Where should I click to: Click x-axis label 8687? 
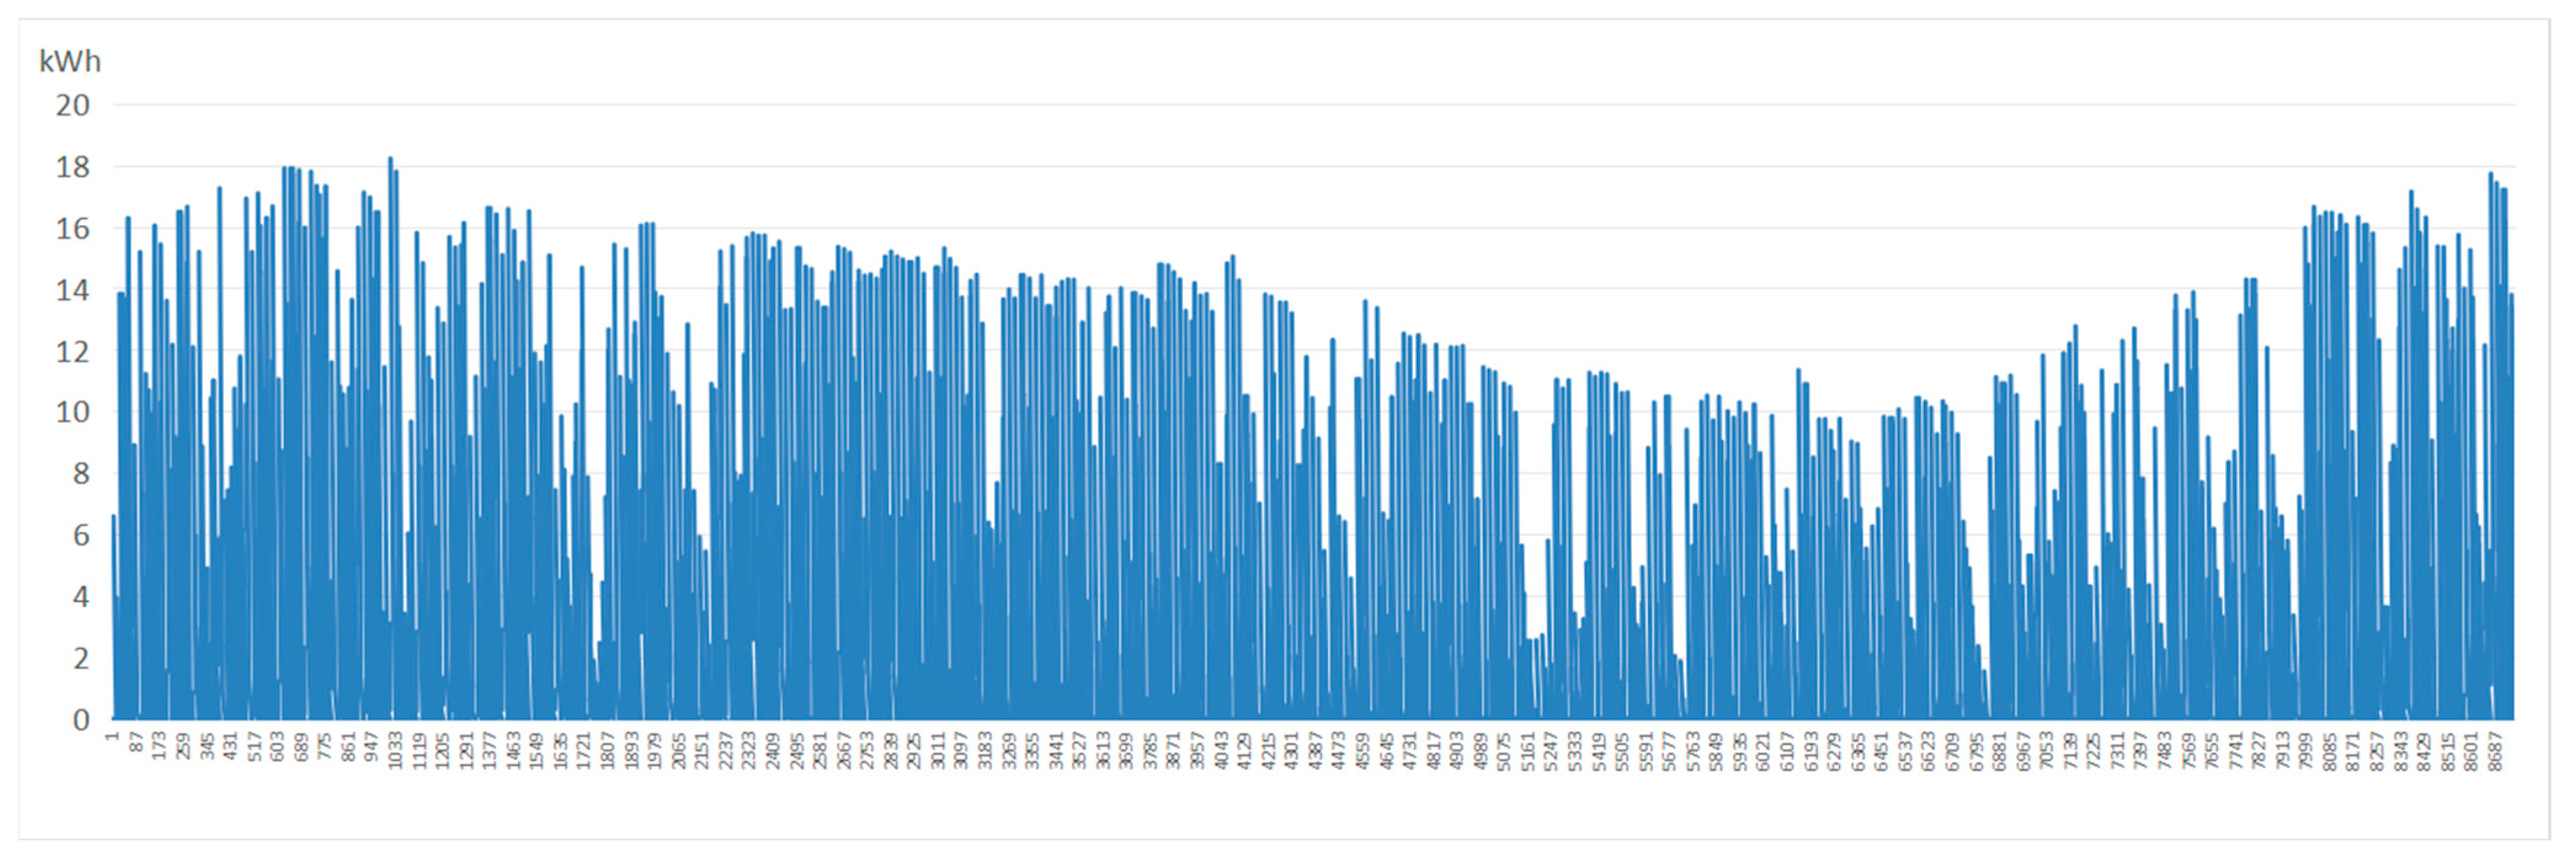click(2495, 751)
